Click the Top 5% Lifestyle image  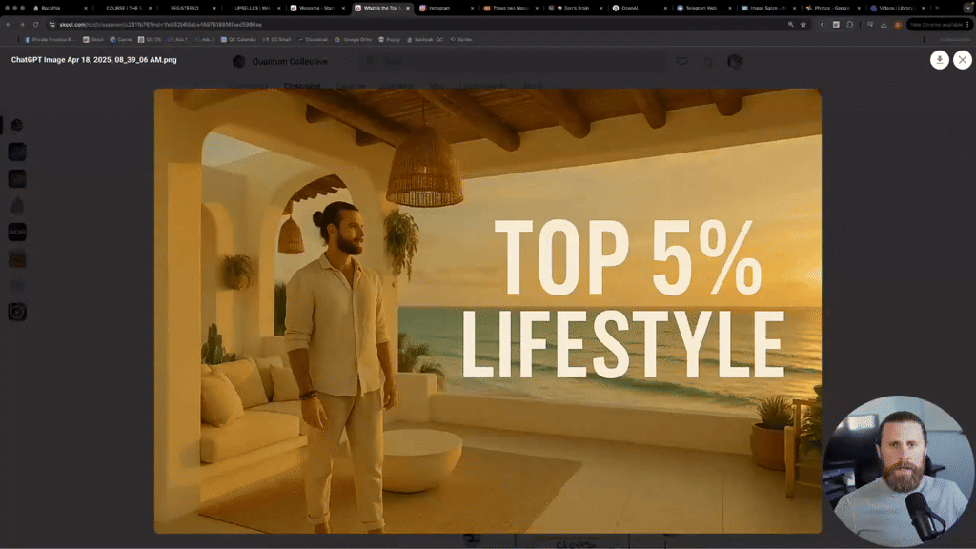[x=488, y=311]
